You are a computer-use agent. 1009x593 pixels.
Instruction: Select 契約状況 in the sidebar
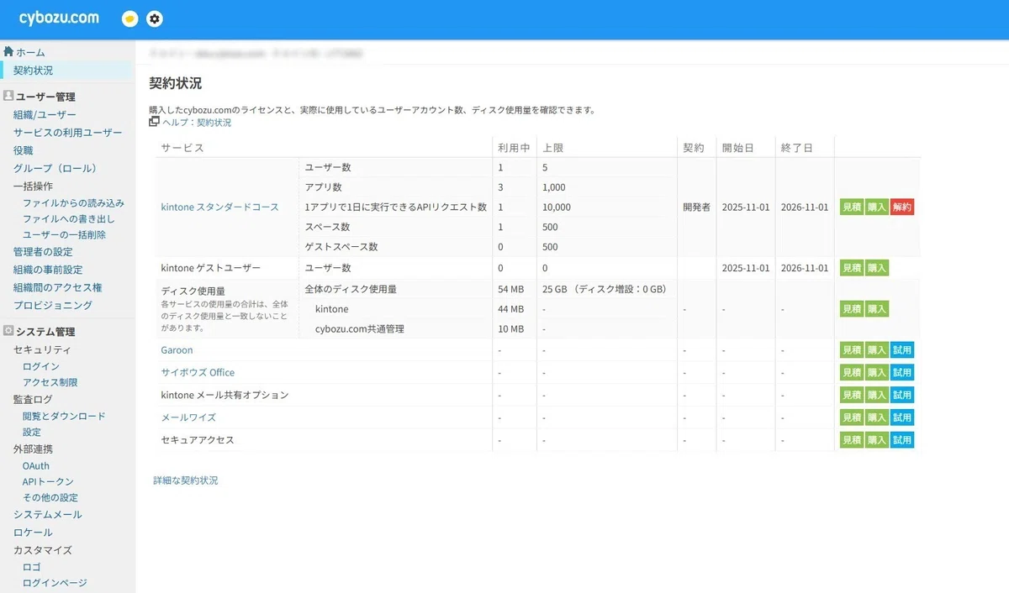click(x=33, y=71)
